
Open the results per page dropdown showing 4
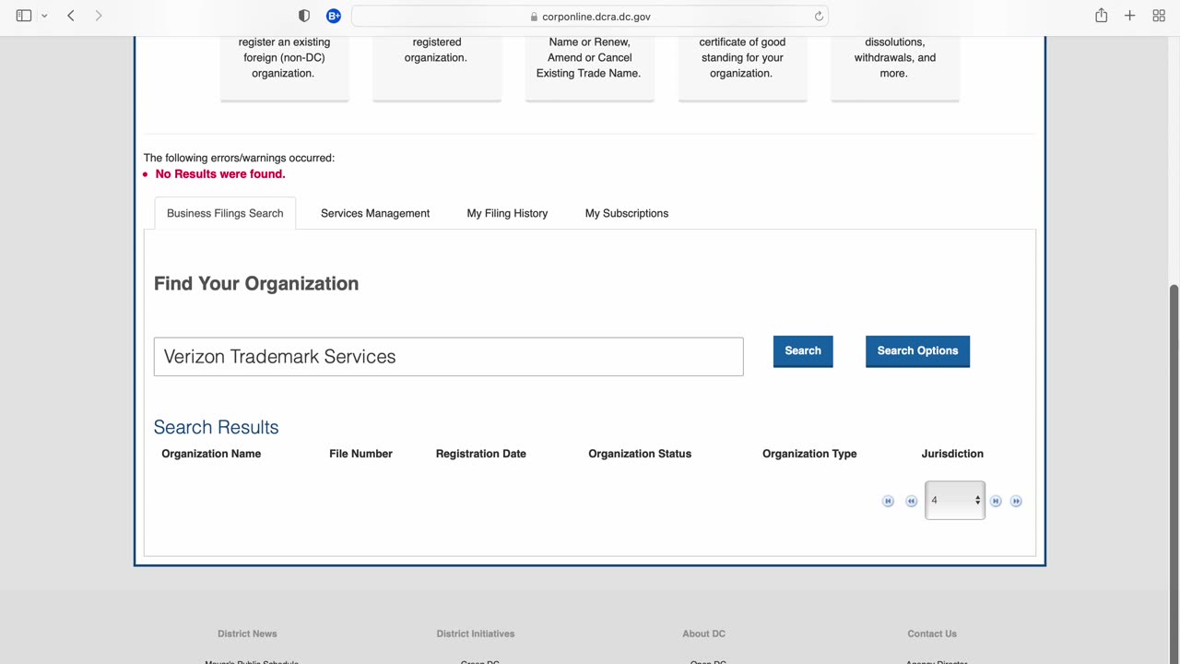[x=955, y=500]
